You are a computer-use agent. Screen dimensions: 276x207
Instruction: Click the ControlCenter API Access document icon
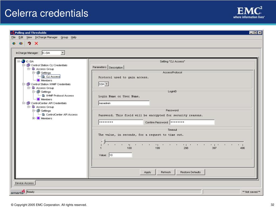(x=43, y=115)
